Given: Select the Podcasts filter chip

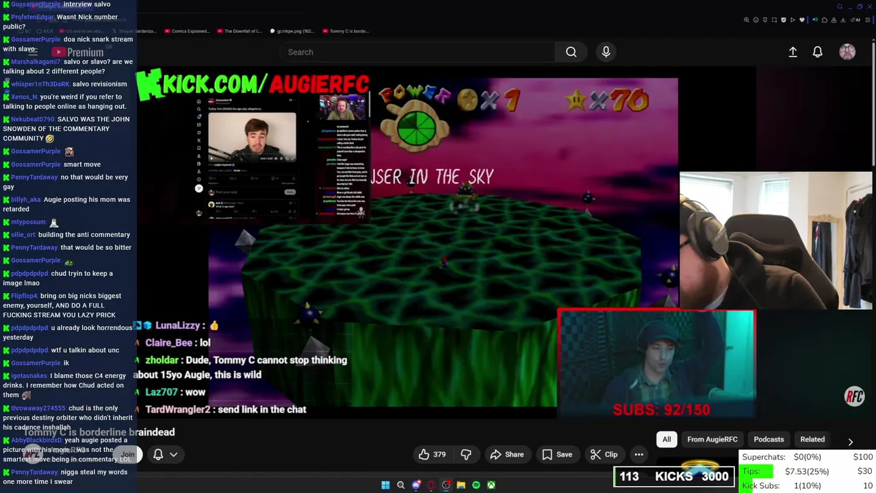Looking at the screenshot, I should (x=769, y=439).
